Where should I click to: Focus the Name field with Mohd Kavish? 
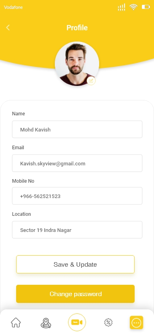(x=77, y=129)
